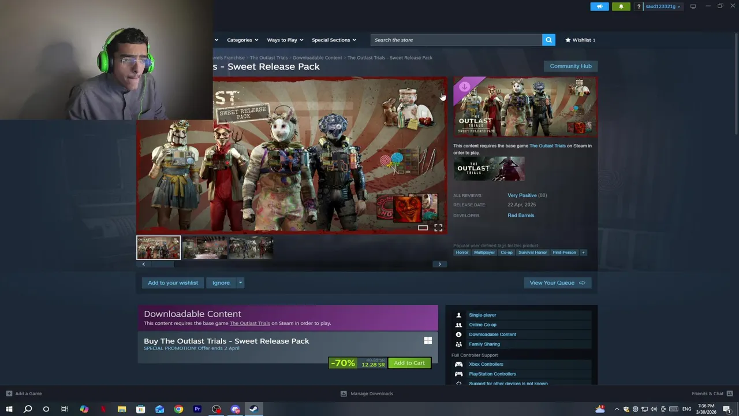Screen dimensions: 739x416
Task: Click the Single-player person icon
Action: click(x=458, y=315)
